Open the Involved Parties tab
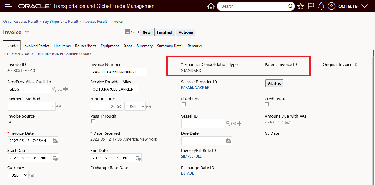Screen dimensions: 375x185 click(36, 46)
